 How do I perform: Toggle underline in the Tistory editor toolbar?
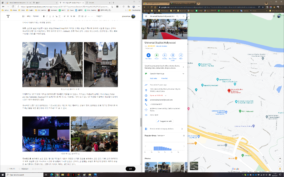point(50,16)
